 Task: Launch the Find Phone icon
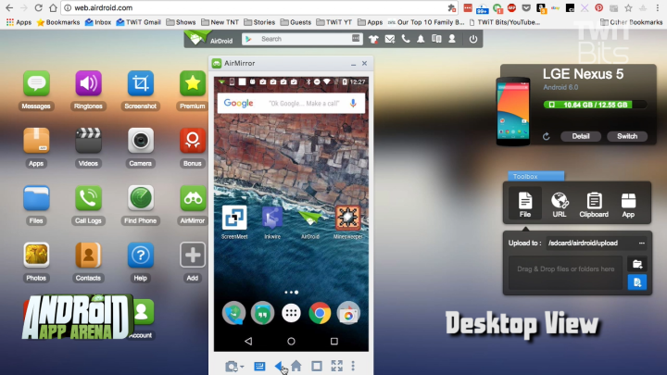[140, 198]
